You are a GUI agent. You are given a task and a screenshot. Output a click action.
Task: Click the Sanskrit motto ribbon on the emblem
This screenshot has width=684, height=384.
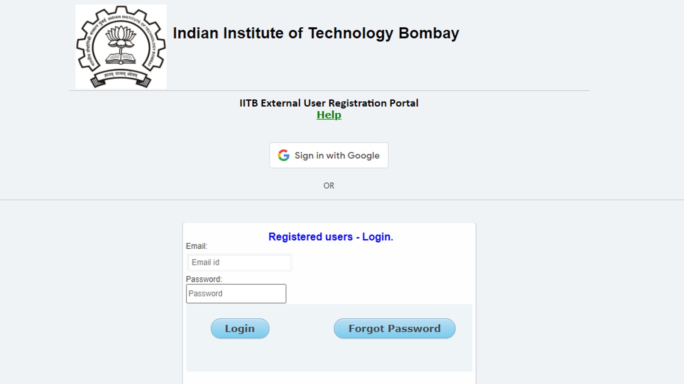pos(121,76)
